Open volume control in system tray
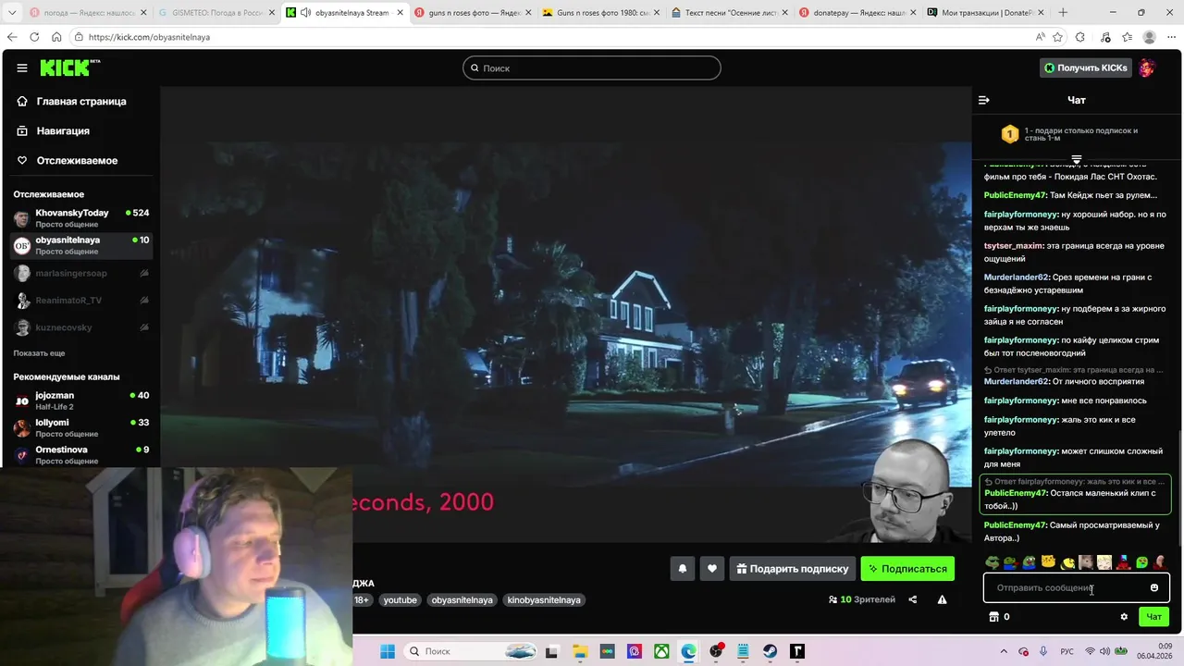1184x666 pixels. pyautogui.click(x=1106, y=651)
